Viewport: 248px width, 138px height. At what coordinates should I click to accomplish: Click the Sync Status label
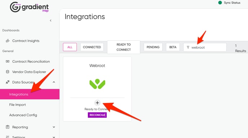pos(232,3)
